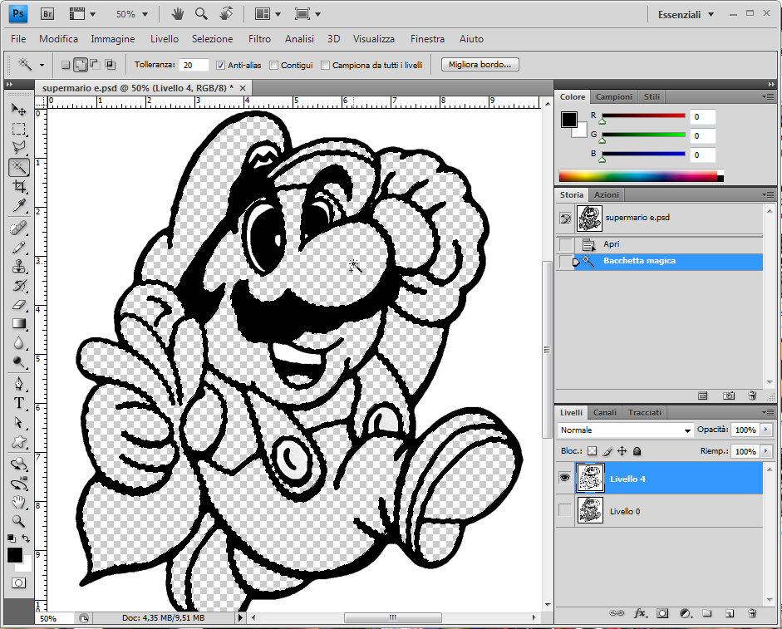Select the Move tool
The height and width of the screenshot is (629, 782).
[19, 110]
